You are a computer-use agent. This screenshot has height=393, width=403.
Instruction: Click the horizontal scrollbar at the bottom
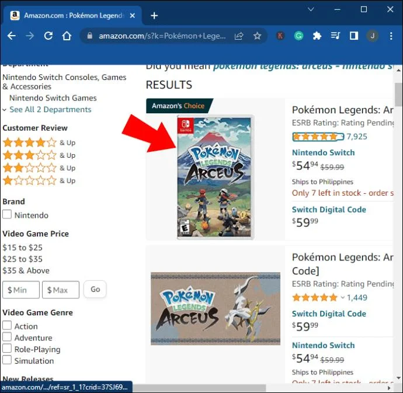[x=199, y=388]
